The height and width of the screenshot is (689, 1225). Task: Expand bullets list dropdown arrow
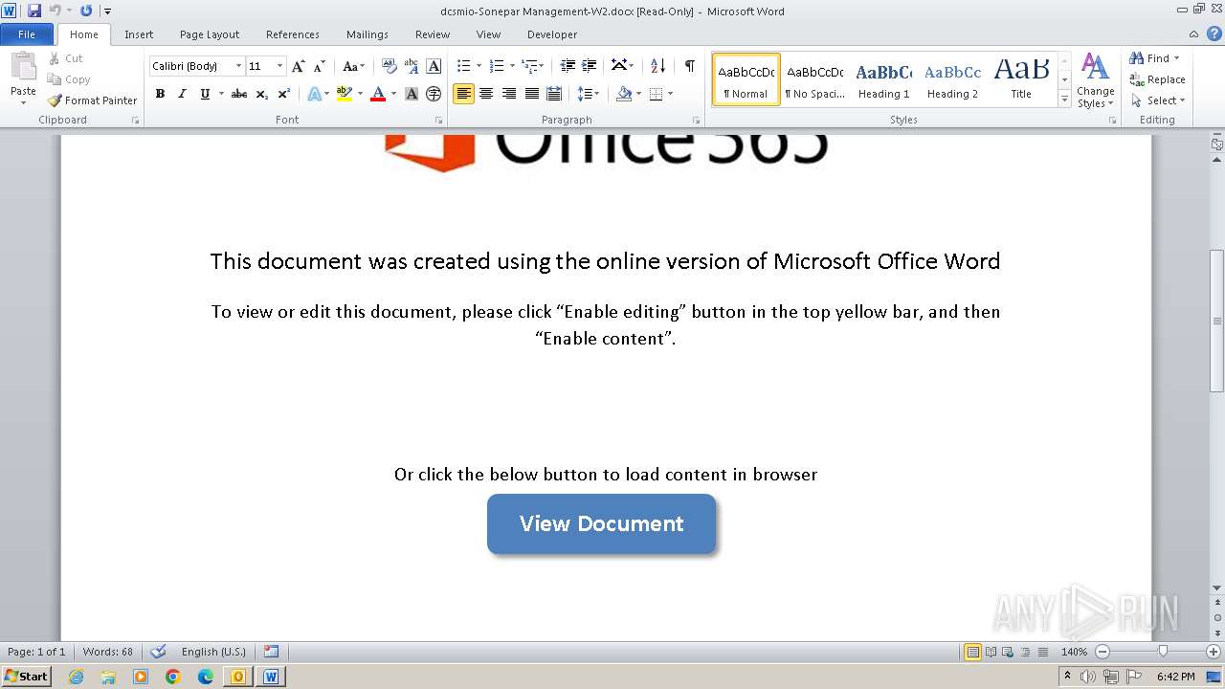click(479, 66)
